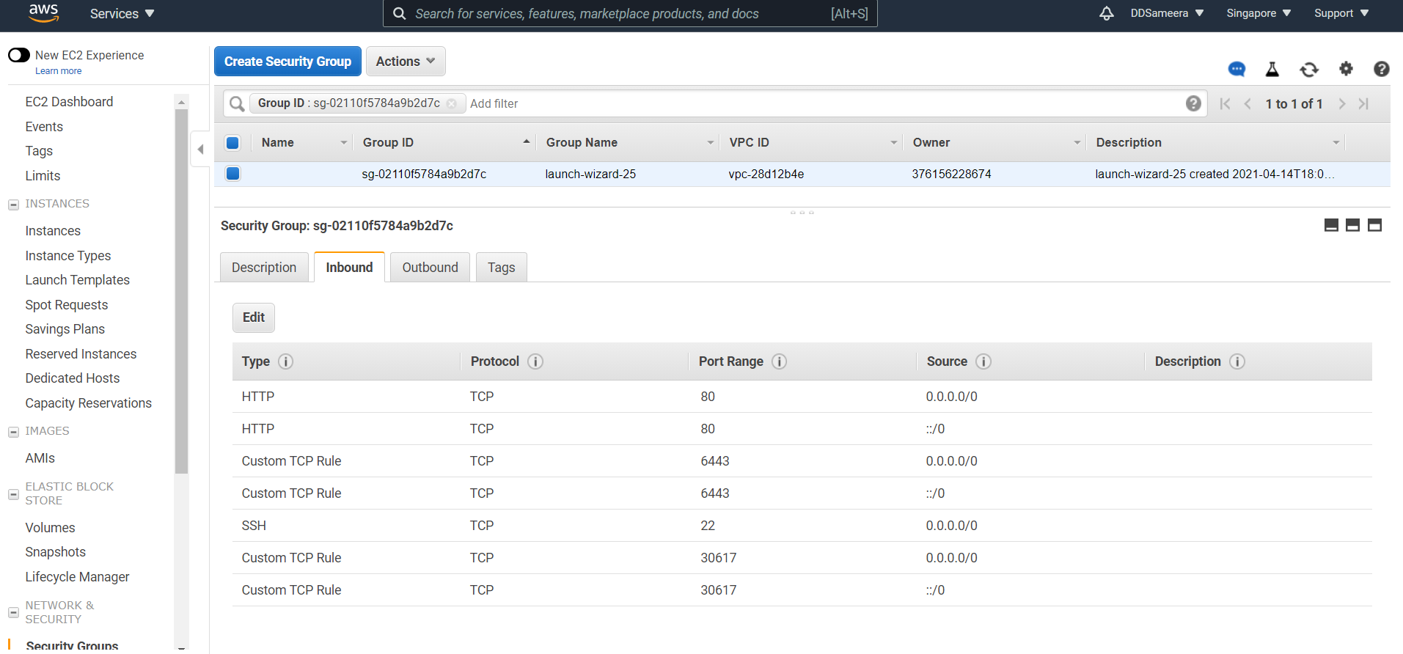
Task: Open AMIs in the sidebar
Action: (x=40, y=458)
